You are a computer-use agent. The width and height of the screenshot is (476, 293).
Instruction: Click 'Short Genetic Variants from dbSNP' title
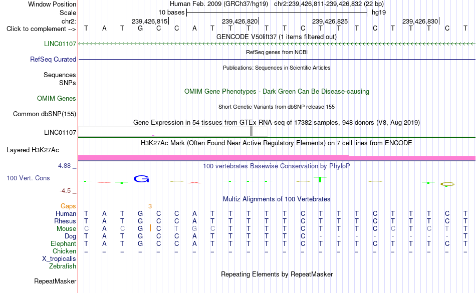[277, 107]
